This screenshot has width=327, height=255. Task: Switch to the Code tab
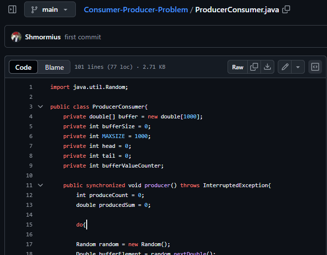click(23, 67)
